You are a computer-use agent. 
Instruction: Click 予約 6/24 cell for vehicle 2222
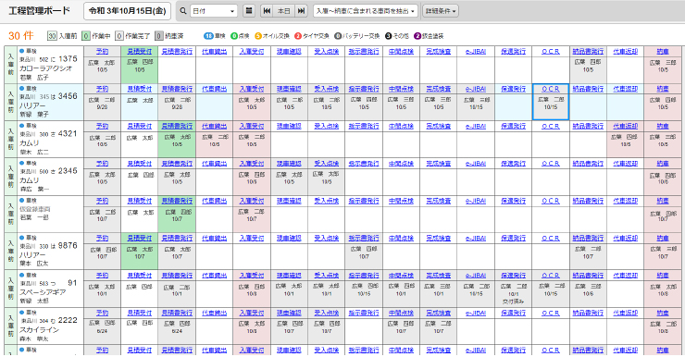(x=102, y=331)
